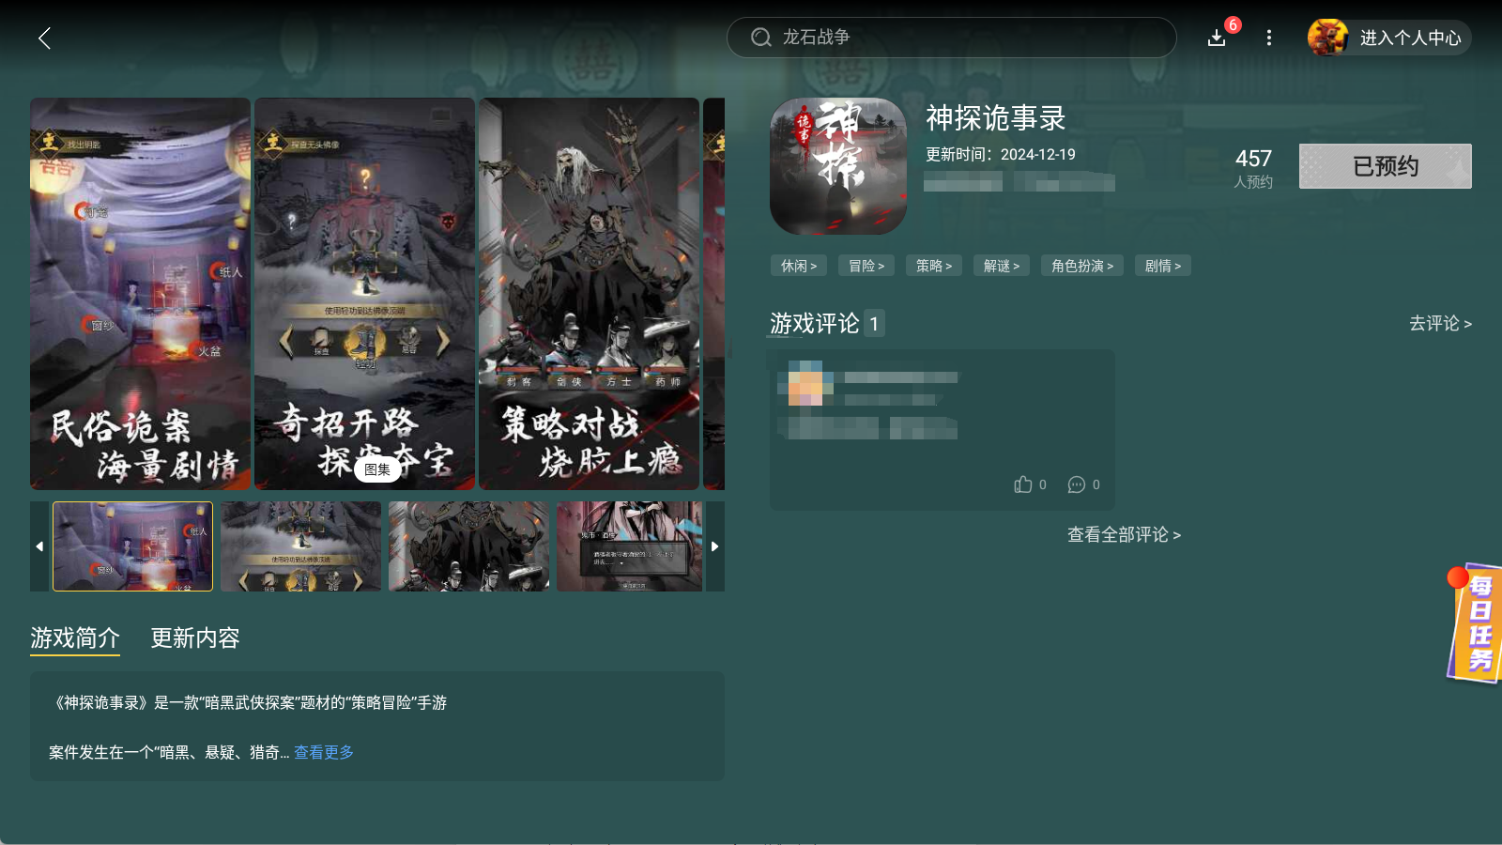The height and width of the screenshot is (845, 1502).
Task: Stay on the 游戏简介 tab
Action: click(75, 638)
